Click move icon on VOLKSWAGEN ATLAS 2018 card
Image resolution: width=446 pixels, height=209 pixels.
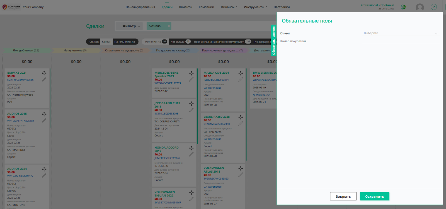(241, 168)
